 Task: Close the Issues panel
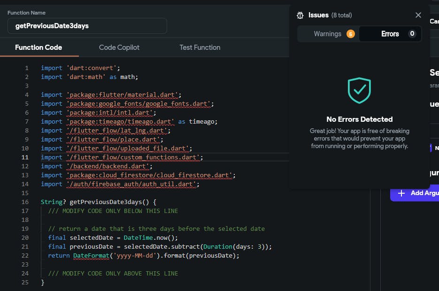pos(418,15)
